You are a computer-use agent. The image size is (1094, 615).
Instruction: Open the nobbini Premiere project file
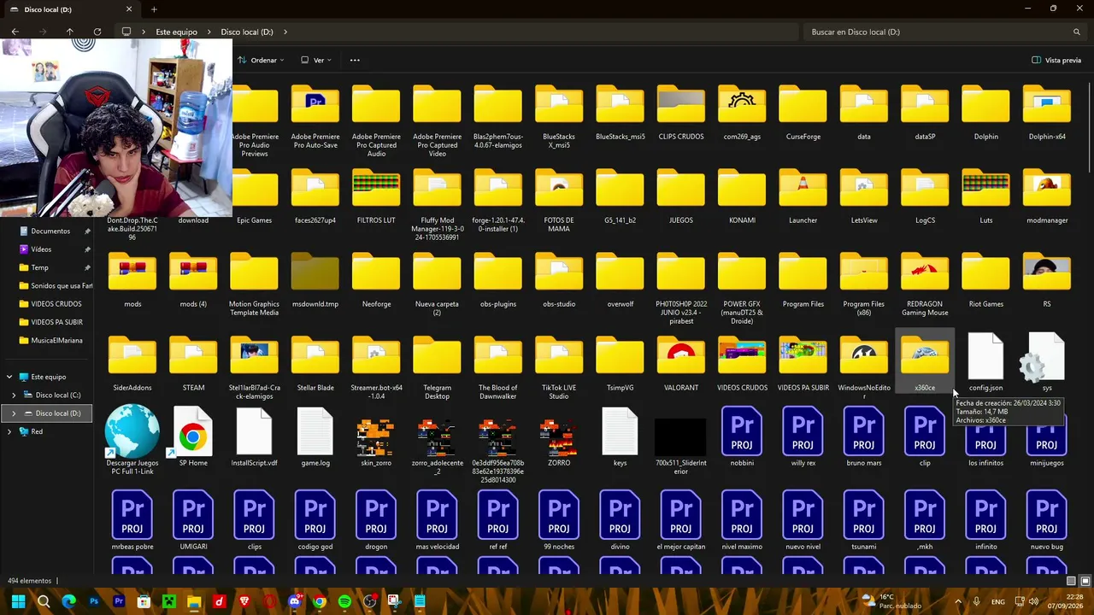742,437
